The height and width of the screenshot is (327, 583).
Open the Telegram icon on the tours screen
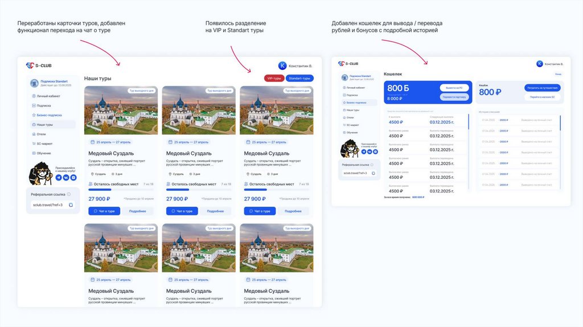coord(59,177)
